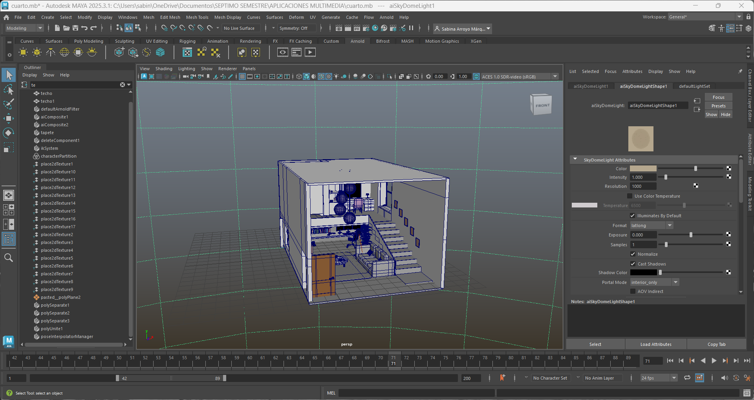Click the Lasso Select tool

pos(8,90)
